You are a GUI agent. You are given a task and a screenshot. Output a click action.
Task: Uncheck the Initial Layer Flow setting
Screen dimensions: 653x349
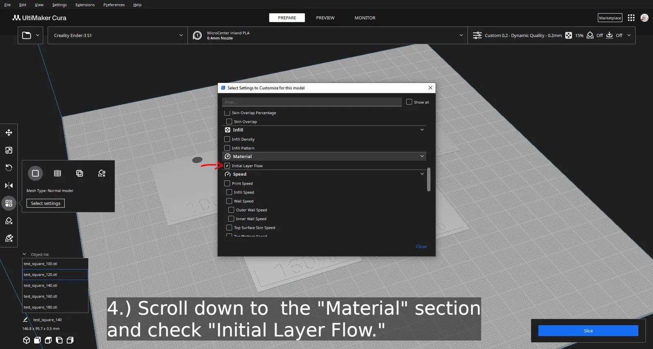click(x=227, y=166)
